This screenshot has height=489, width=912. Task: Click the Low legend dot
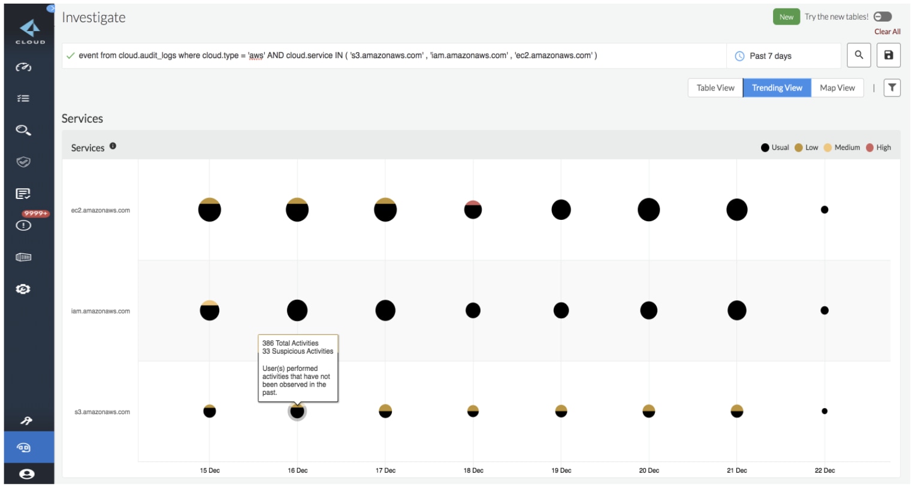[799, 147]
